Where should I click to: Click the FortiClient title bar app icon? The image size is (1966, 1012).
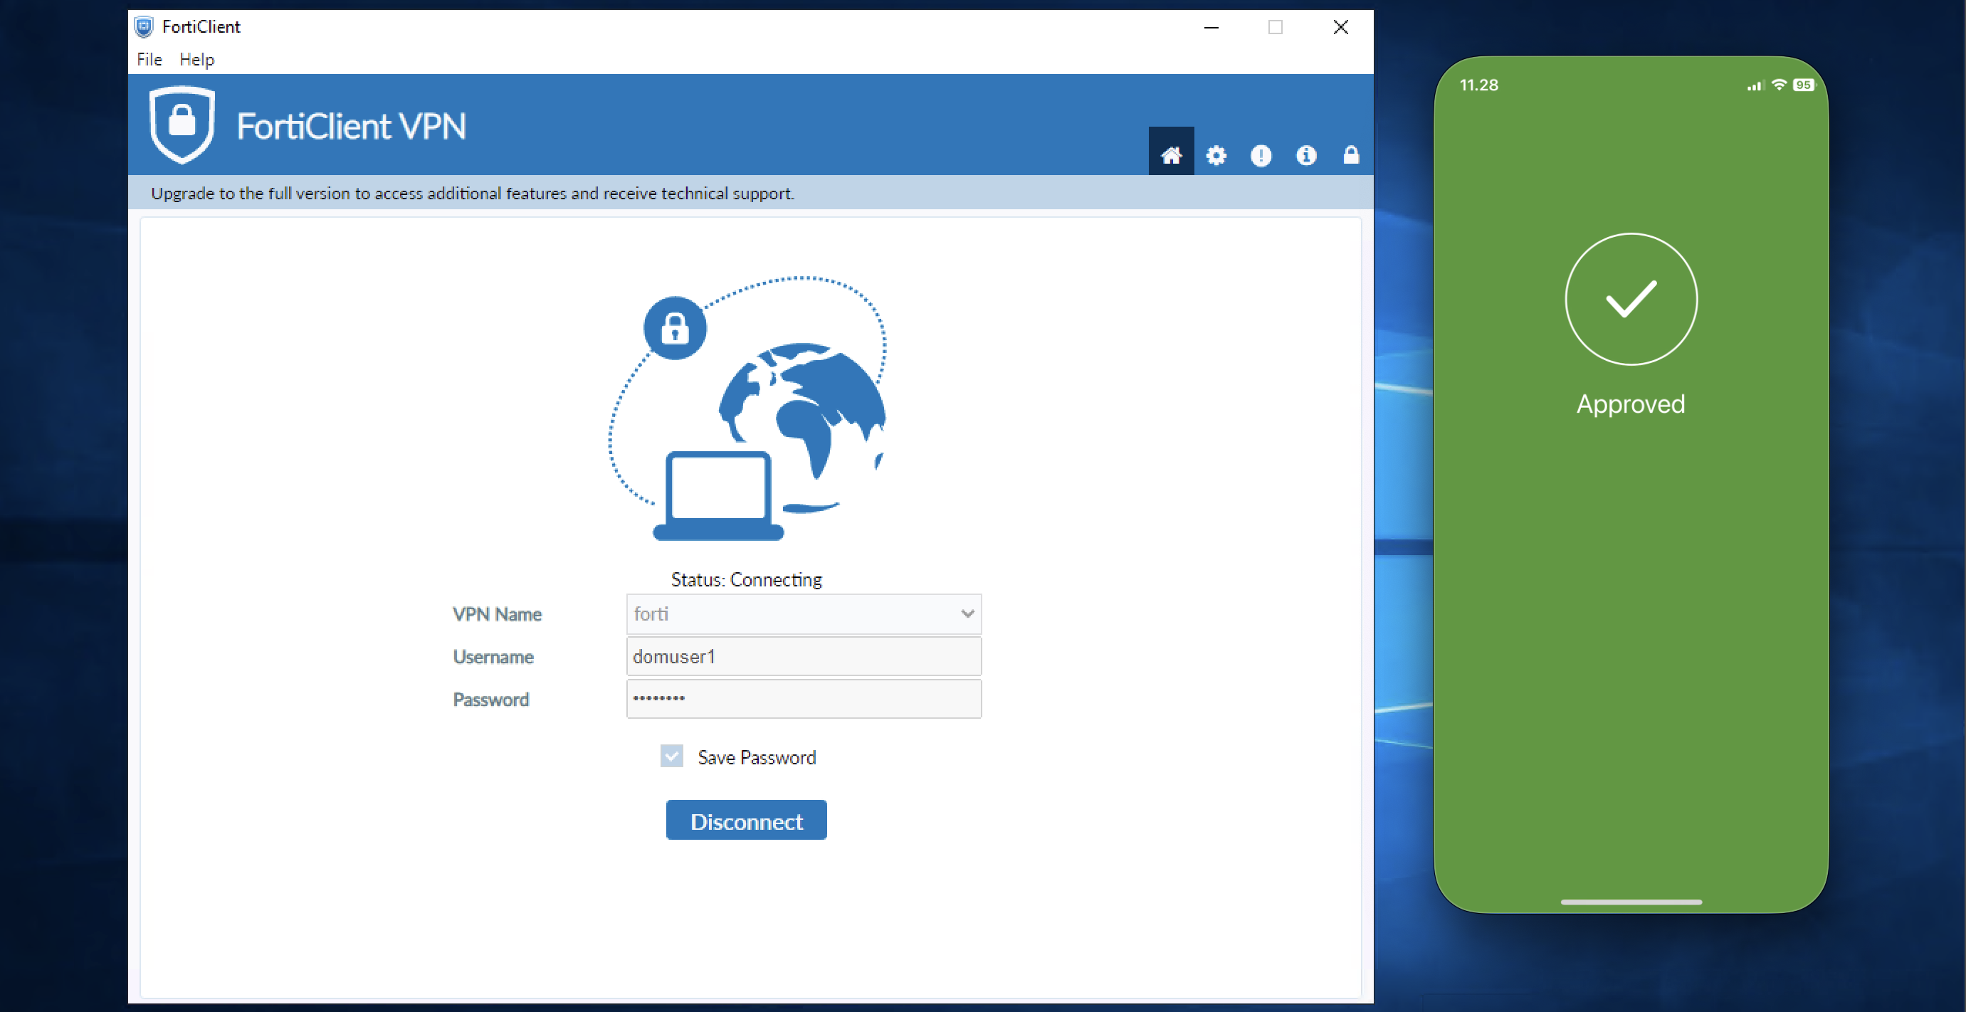(x=144, y=28)
